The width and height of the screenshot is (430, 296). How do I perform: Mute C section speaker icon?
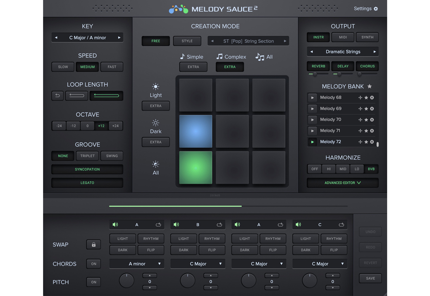pos(298,225)
